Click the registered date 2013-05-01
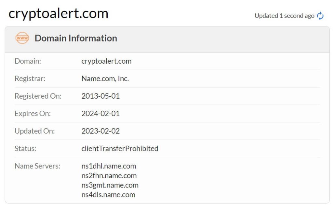Screen dimensions: 333x208 click(100, 96)
